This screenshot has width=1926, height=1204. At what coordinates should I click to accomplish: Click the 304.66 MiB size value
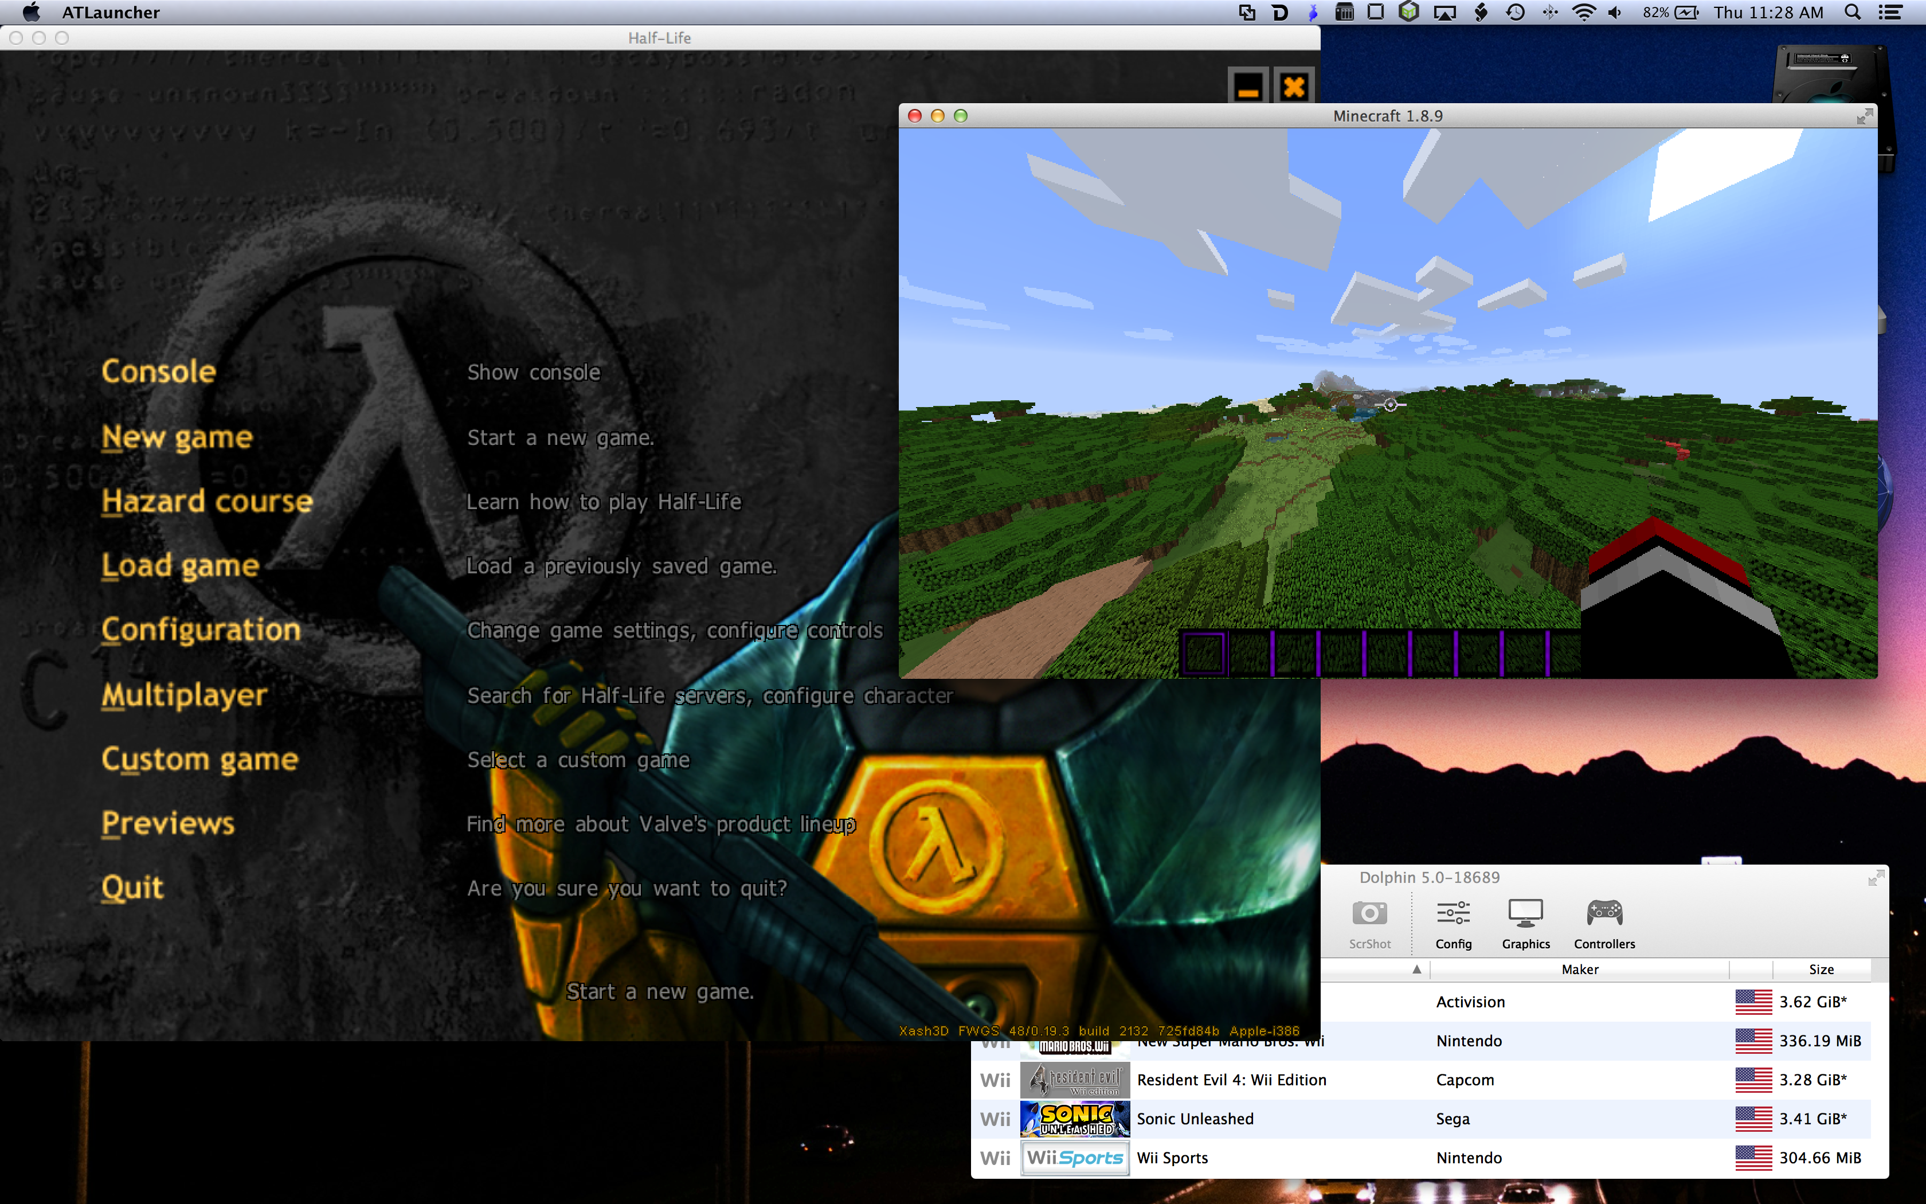coord(1820,1158)
